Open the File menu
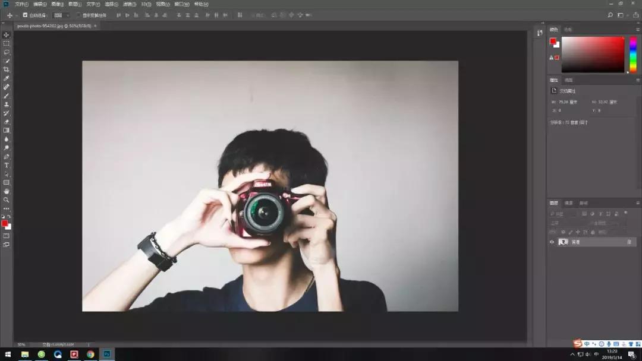Screen dimensions: 642x361 coord(21,4)
